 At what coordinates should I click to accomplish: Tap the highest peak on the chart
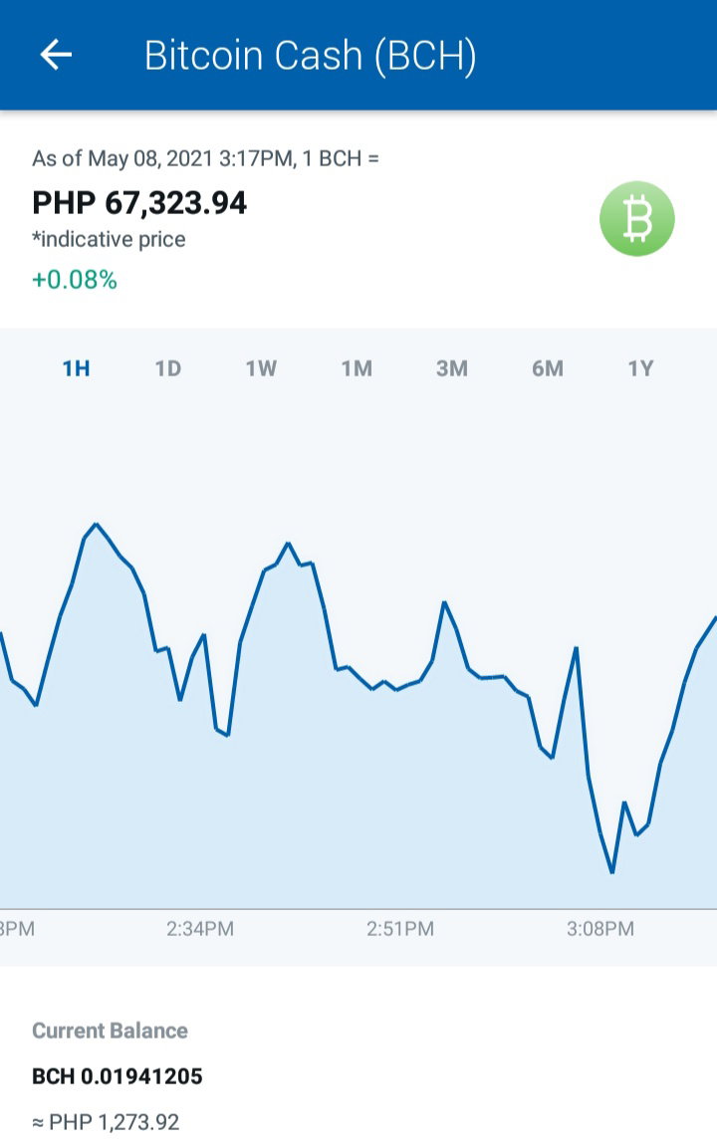96,525
